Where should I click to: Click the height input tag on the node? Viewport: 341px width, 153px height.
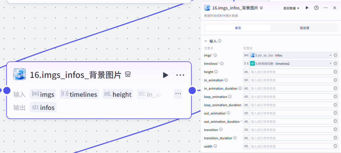pyautogui.click(x=118, y=94)
